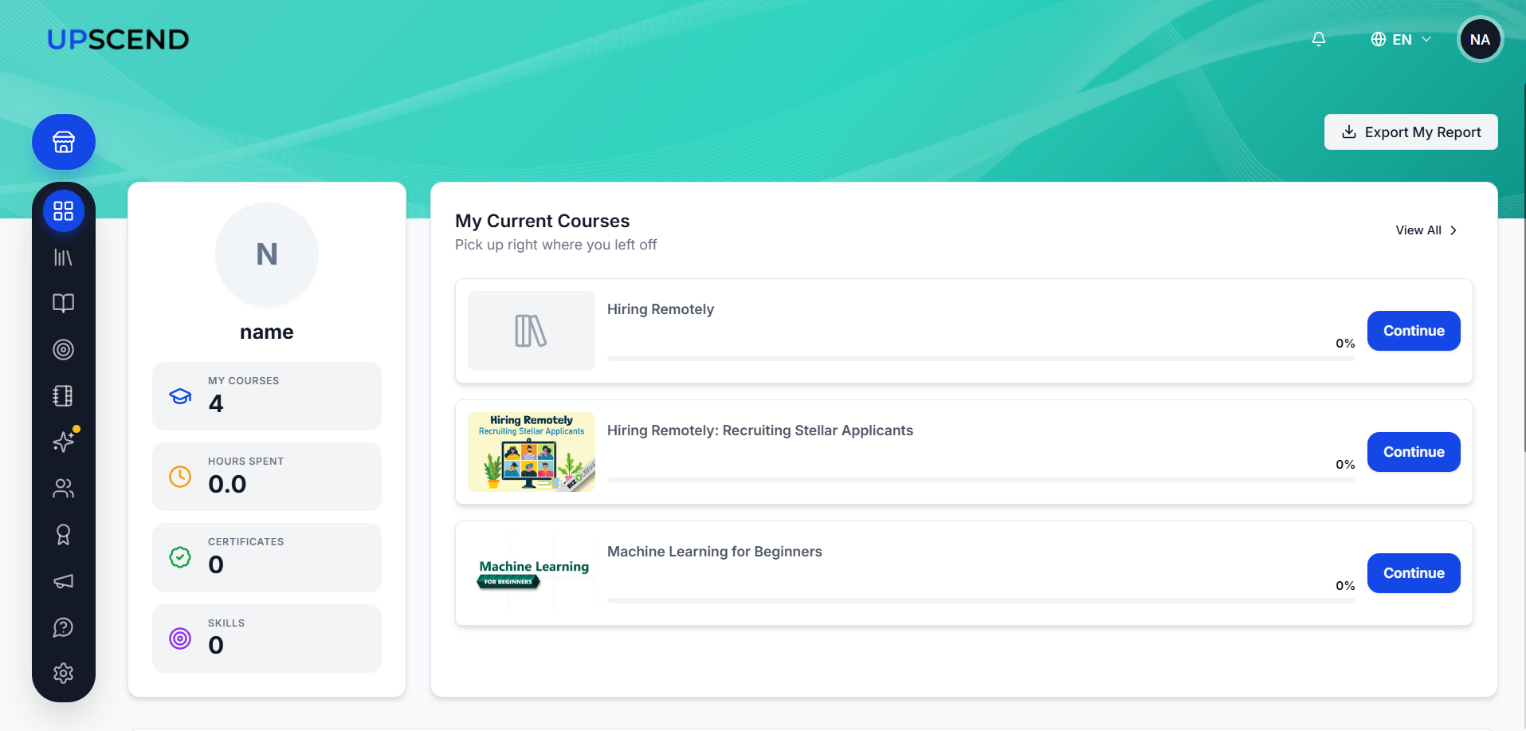Image resolution: width=1526 pixels, height=731 pixels.
Task: Open the notebook sidebar icon
Action: (x=64, y=395)
